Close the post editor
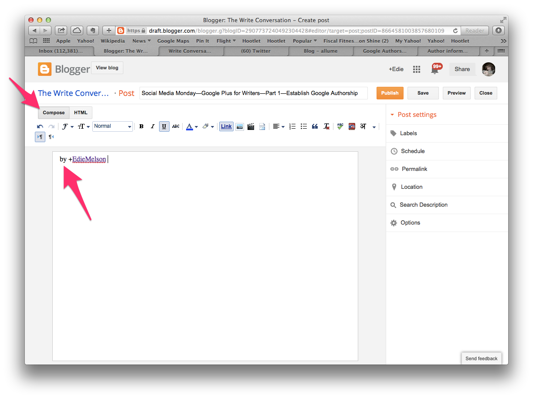 coord(485,93)
